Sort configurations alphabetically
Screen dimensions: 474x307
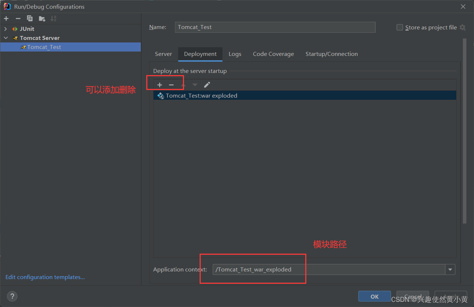[x=53, y=19]
